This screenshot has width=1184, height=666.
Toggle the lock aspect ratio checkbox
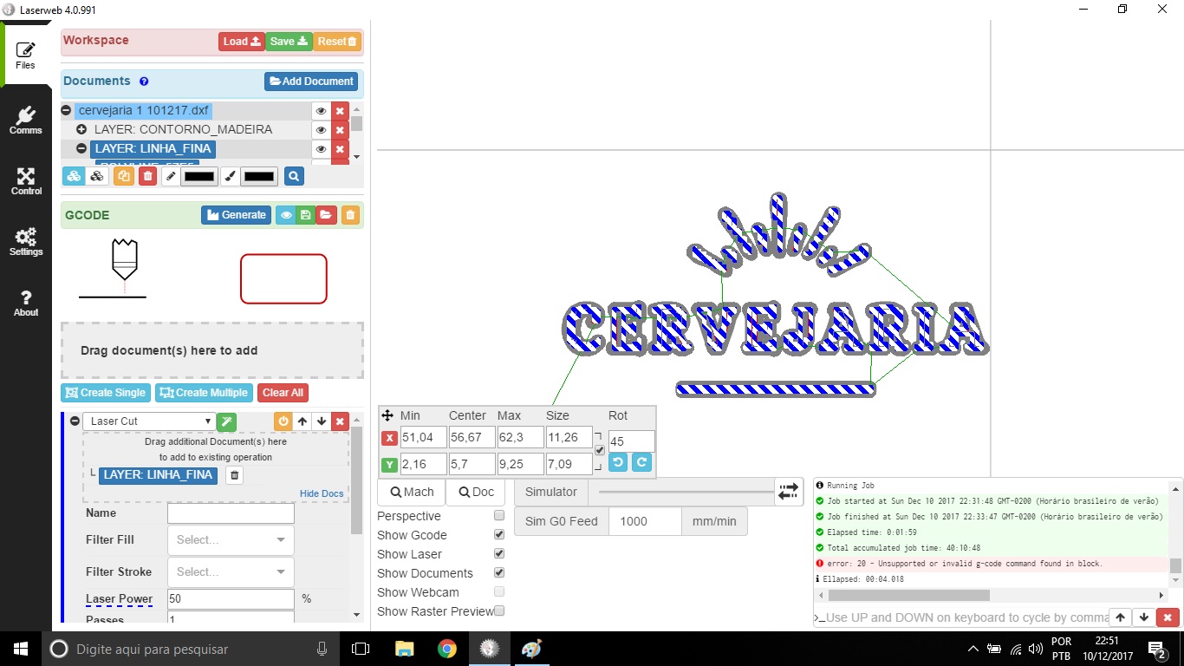click(x=600, y=450)
